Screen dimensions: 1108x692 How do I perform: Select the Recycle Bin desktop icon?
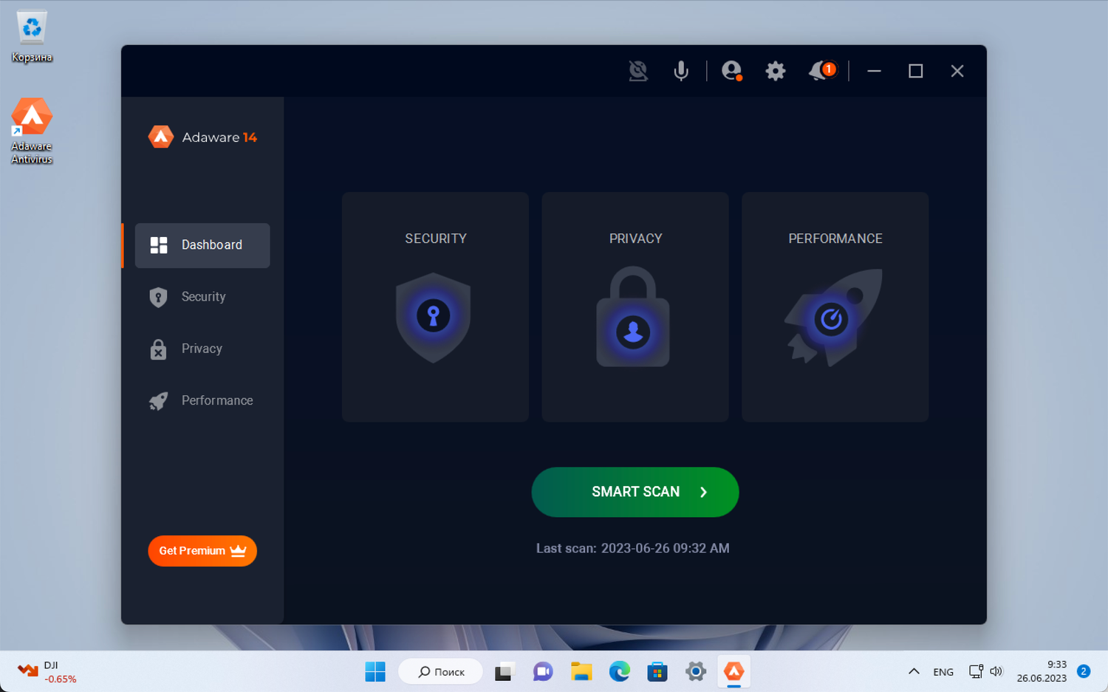pos(32,37)
